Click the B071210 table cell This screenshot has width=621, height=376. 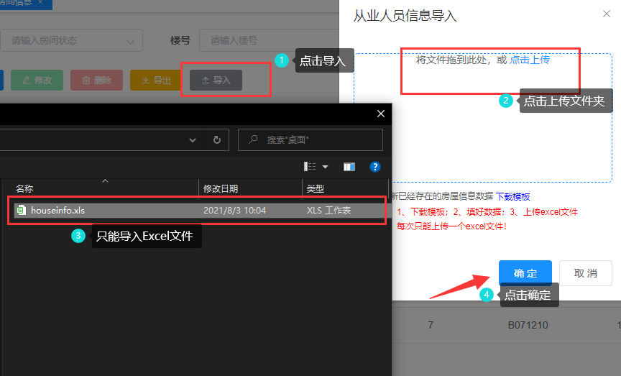click(x=528, y=325)
